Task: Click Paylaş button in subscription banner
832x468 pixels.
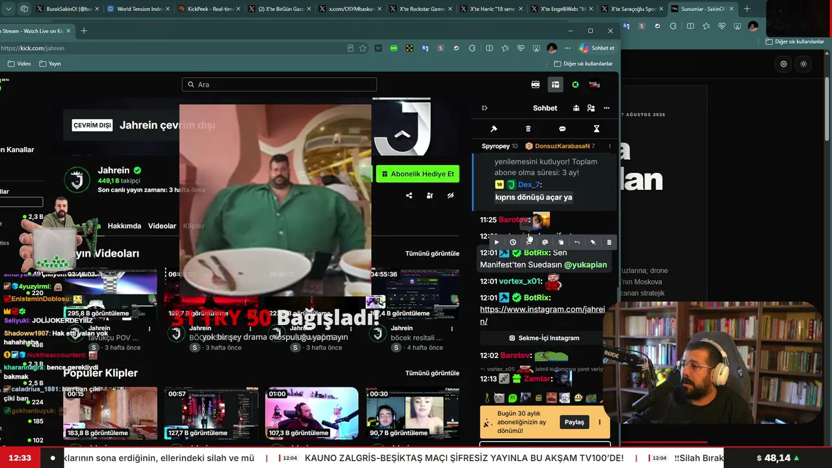Action: tap(574, 422)
